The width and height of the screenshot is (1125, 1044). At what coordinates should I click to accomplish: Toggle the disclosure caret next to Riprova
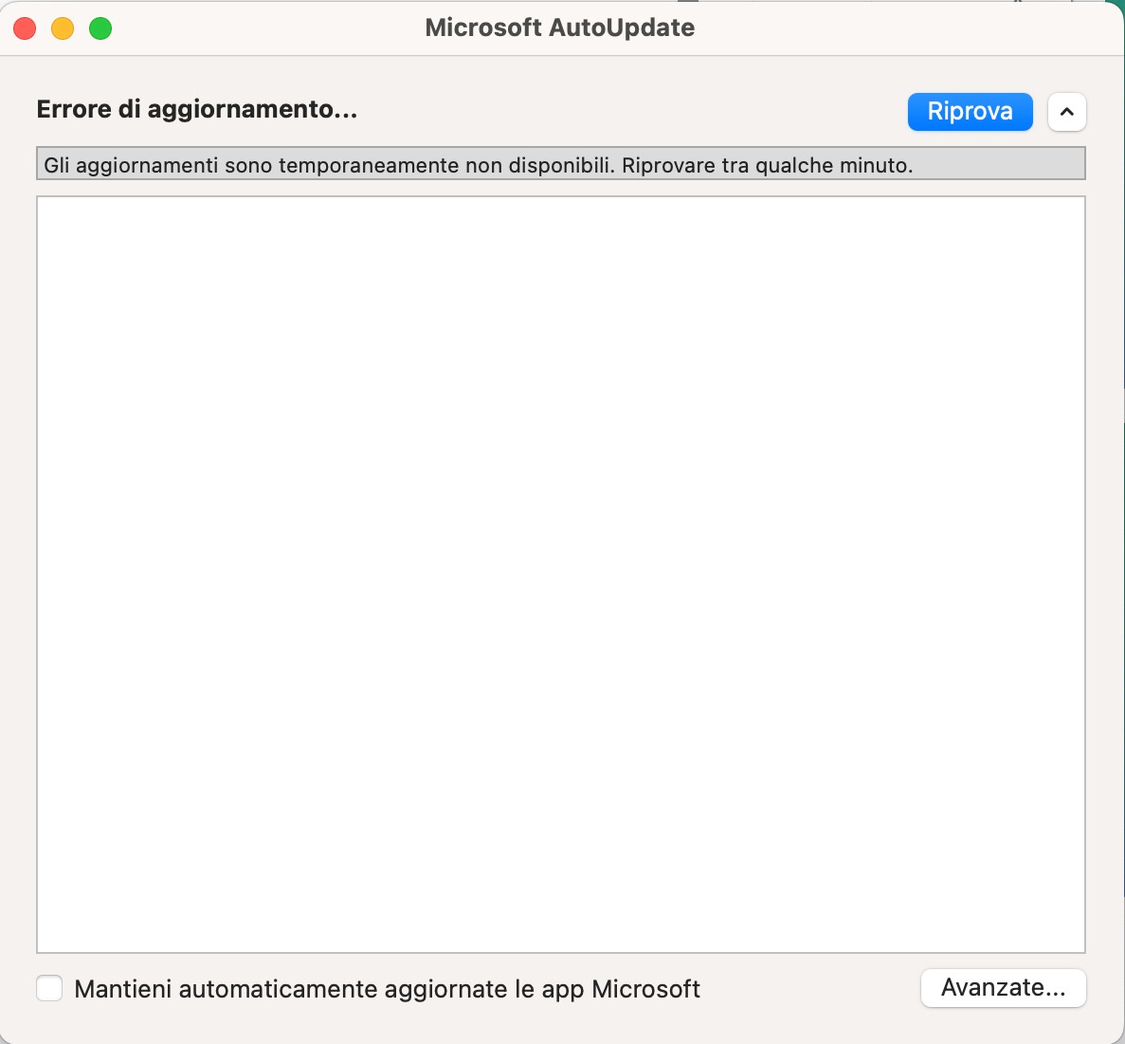point(1067,111)
